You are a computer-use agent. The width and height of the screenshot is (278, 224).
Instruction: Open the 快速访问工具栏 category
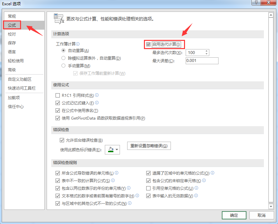[24, 88]
